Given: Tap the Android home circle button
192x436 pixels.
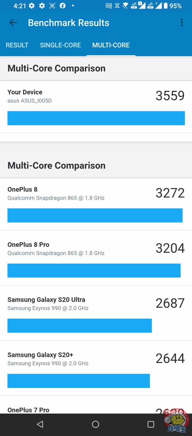Looking at the screenshot, I should (x=95, y=424).
